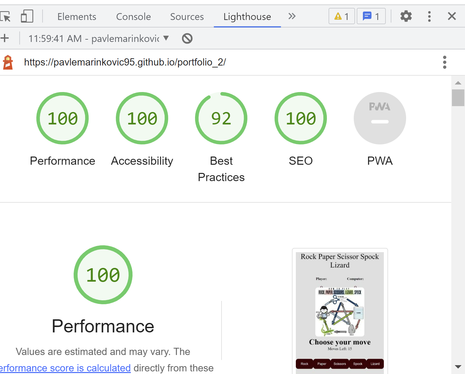
Task: Click the Lighthouse logo icon
Action: point(8,62)
